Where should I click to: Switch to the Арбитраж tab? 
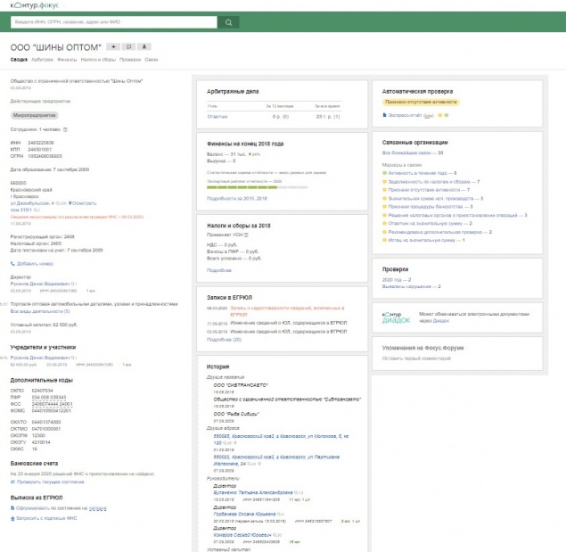tap(41, 60)
